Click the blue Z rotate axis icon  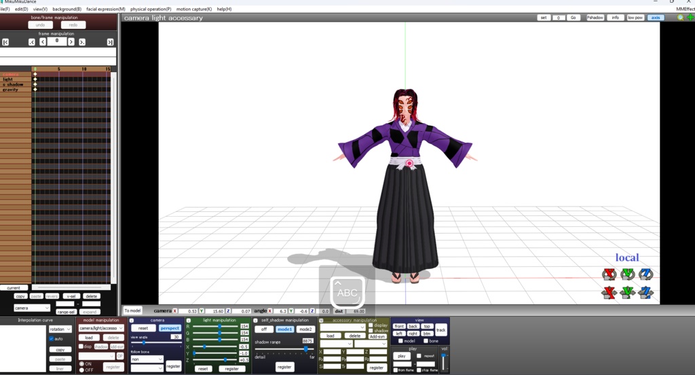pyautogui.click(x=646, y=274)
